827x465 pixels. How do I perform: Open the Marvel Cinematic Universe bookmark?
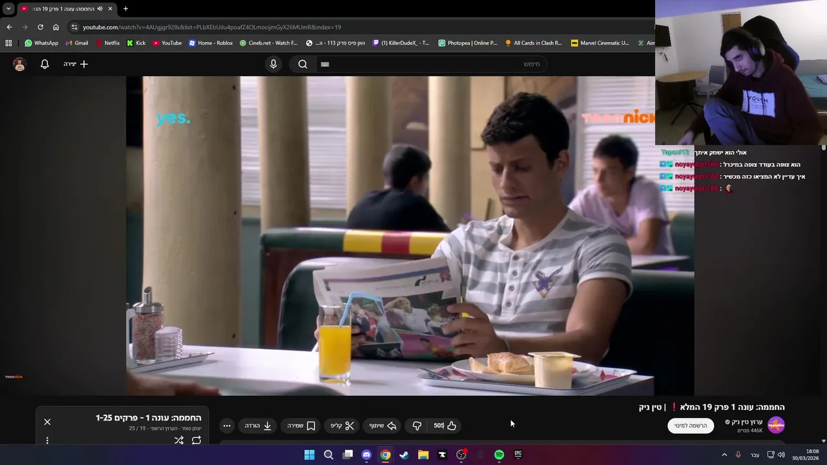click(x=600, y=43)
